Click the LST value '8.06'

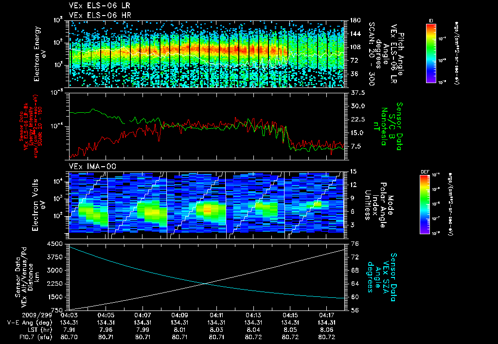pos(327,330)
